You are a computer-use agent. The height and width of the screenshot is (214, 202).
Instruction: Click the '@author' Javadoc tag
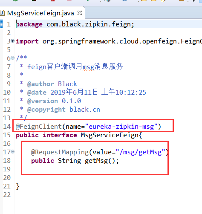coord(40,84)
